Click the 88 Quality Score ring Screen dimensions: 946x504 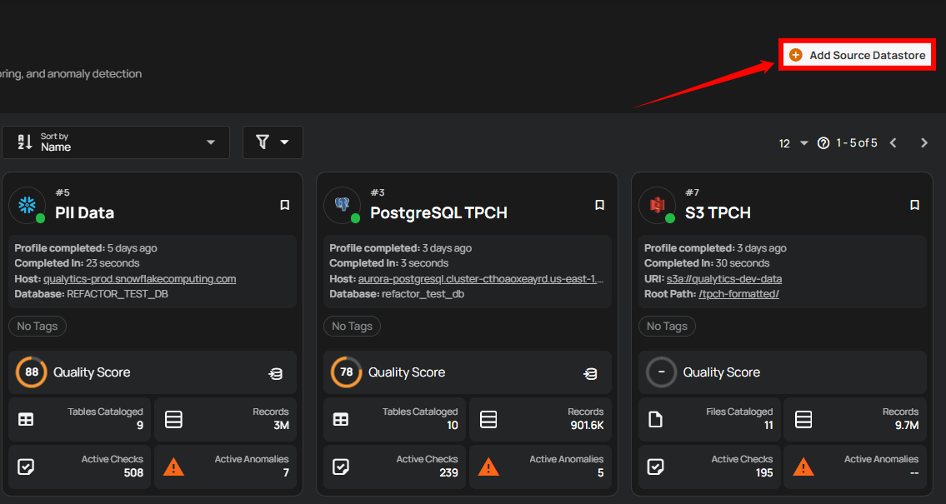(31, 372)
